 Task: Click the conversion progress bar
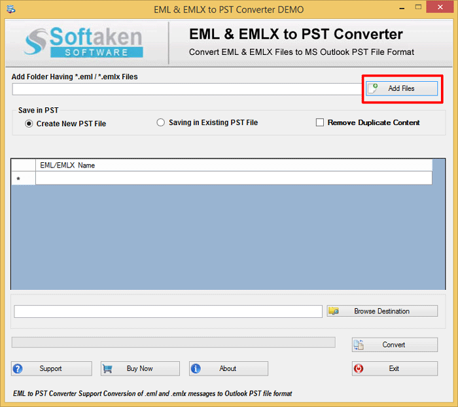tap(173, 342)
